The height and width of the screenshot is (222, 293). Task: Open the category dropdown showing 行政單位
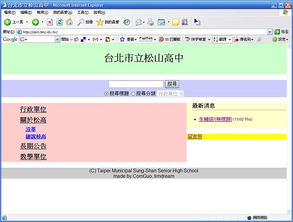point(171,94)
